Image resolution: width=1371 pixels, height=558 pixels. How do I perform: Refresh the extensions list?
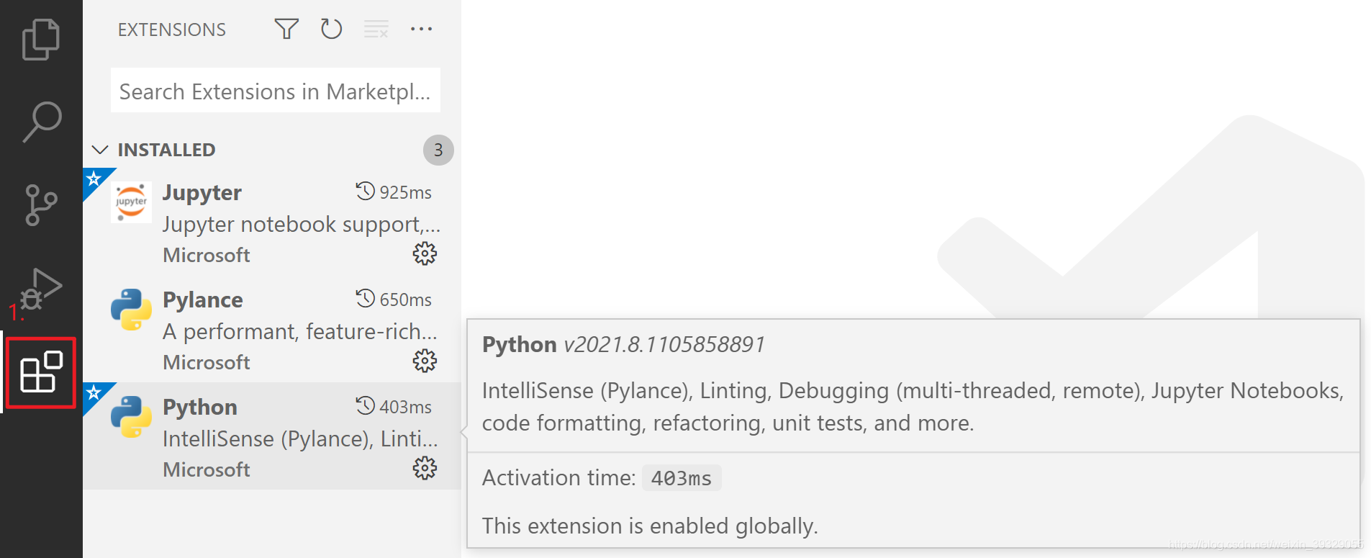[x=331, y=29]
